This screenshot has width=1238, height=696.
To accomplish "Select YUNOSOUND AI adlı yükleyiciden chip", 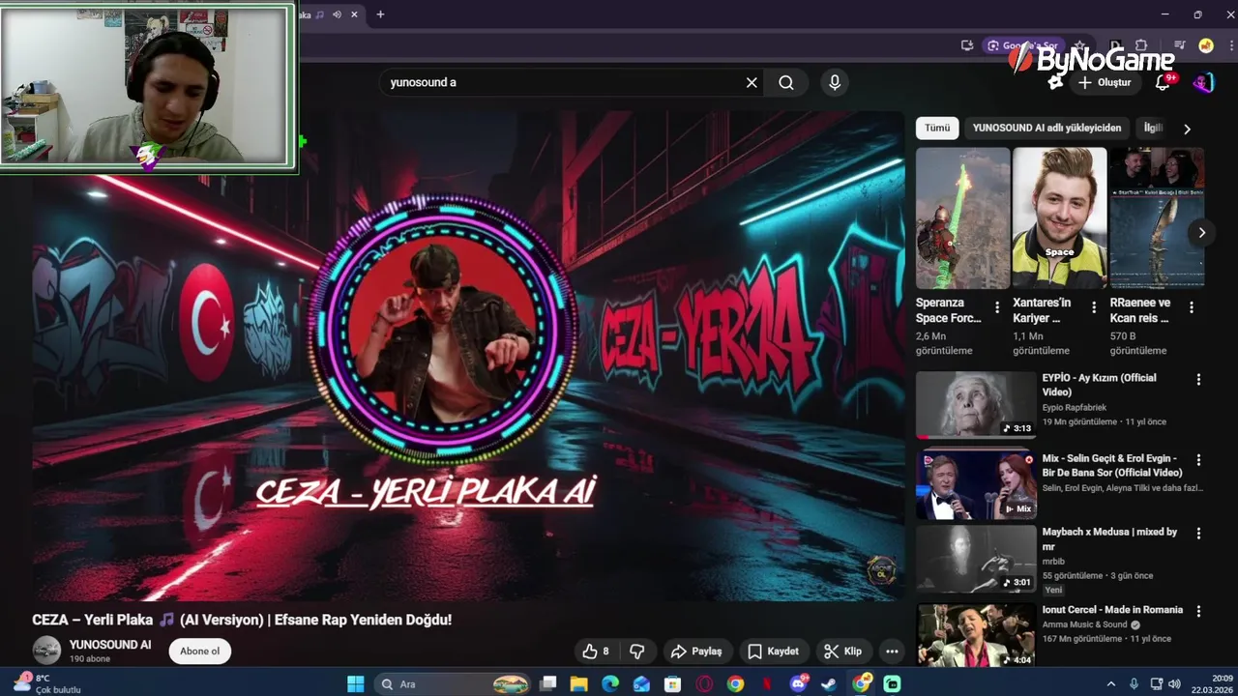I will coord(1046,128).
